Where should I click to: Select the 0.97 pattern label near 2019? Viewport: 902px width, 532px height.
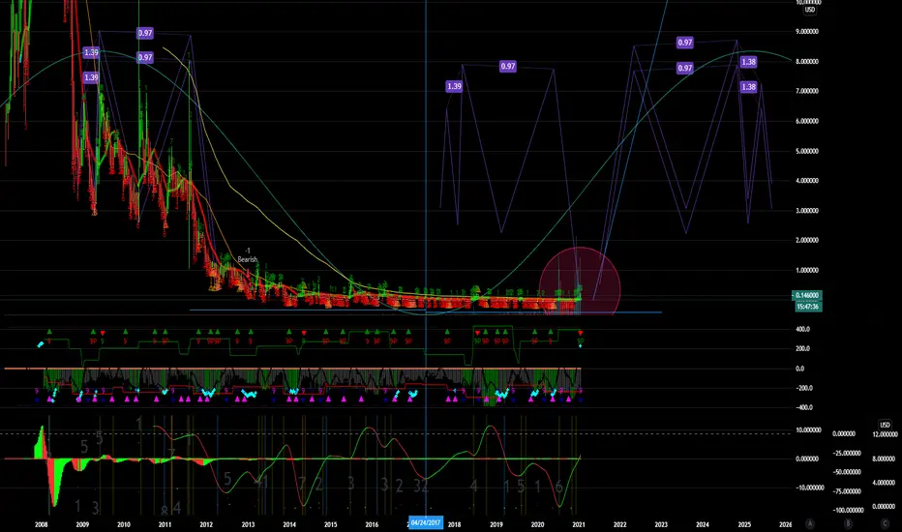pos(508,66)
